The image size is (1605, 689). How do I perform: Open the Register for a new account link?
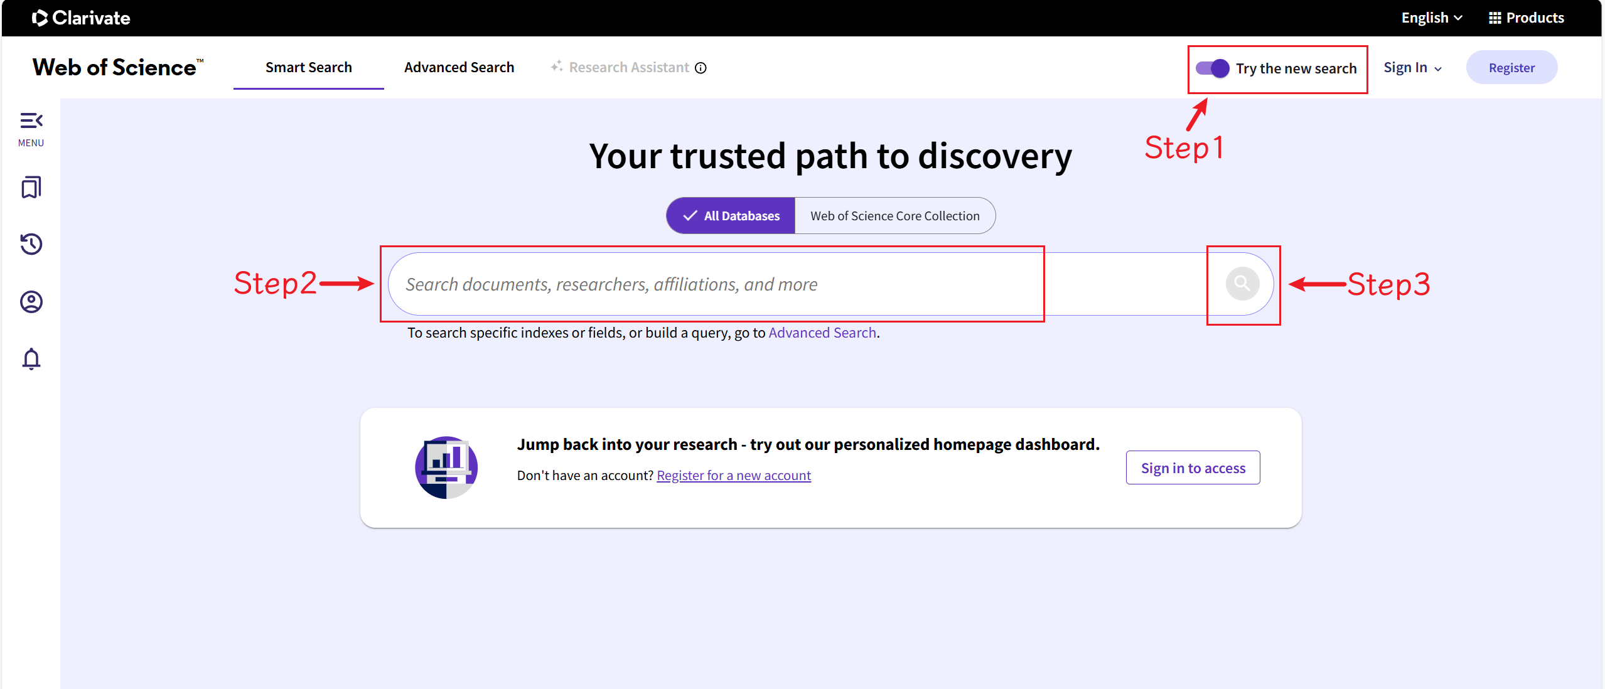click(733, 475)
